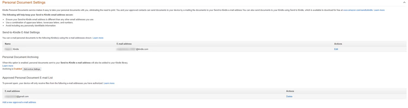The height and width of the screenshot is (108, 408).
Task: Open Learn more beside Kindle e-mail addresses note
Action: coord(98,38)
